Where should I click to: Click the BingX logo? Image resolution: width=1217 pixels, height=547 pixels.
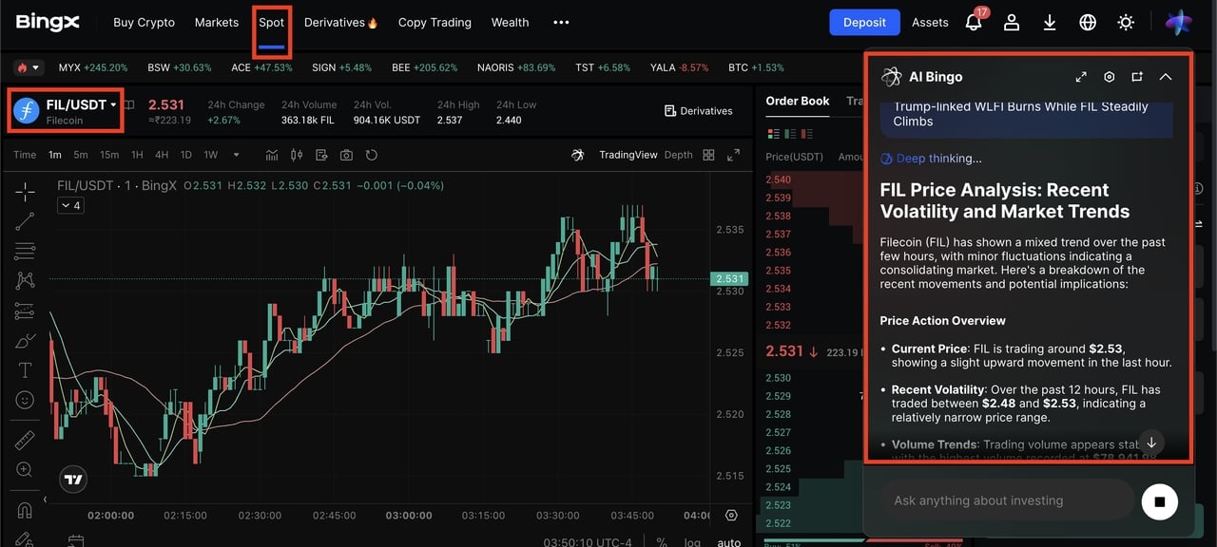48,22
